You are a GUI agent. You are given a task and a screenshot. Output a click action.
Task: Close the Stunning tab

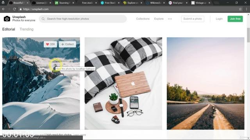(x=73, y=3)
